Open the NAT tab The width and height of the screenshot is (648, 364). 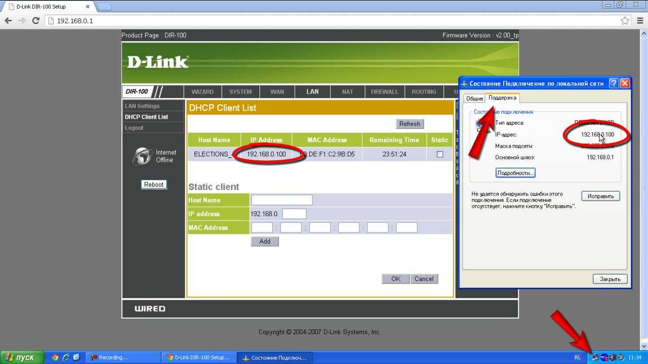pyautogui.click(x=347, y=92)
